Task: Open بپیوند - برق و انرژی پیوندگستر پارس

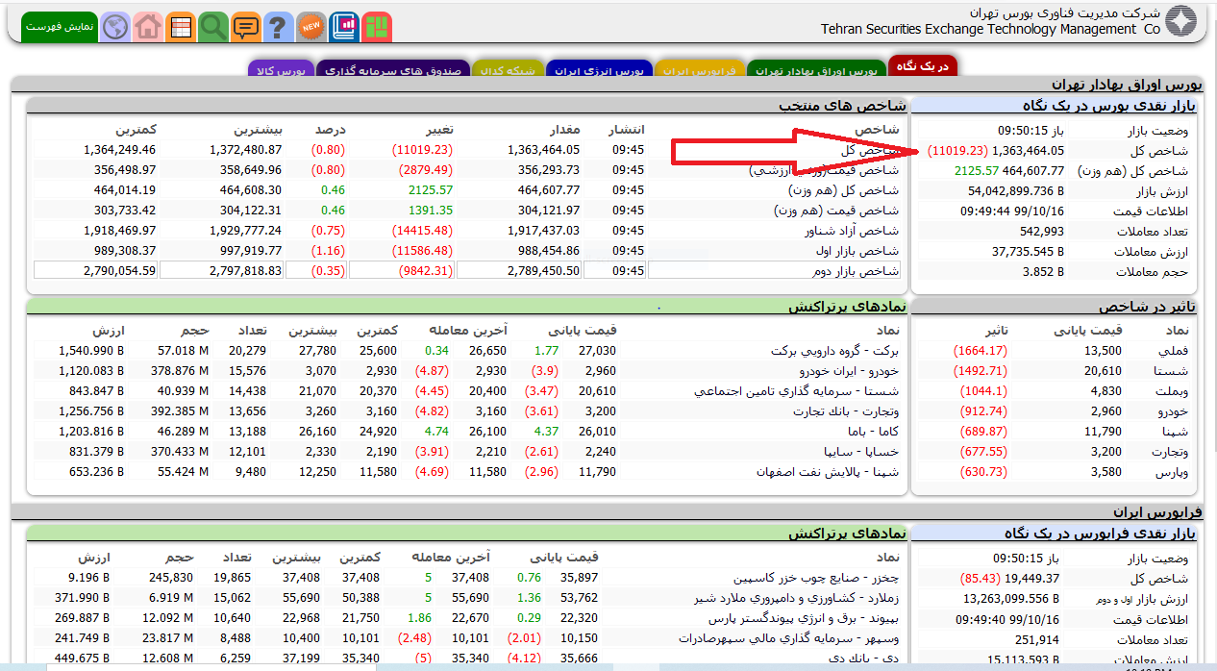Action: (803, 618)
